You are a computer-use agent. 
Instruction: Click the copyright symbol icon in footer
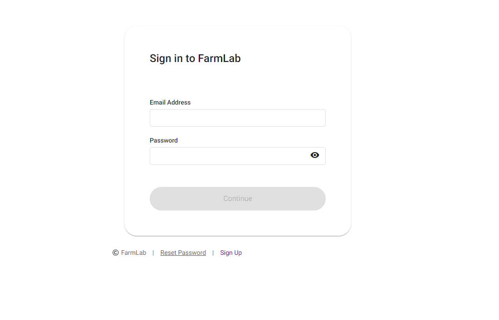[x=116, y=253]
